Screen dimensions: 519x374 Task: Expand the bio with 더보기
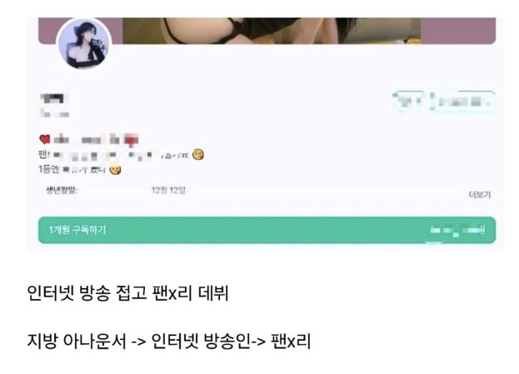pyautogui.click(x=480, y=195)
